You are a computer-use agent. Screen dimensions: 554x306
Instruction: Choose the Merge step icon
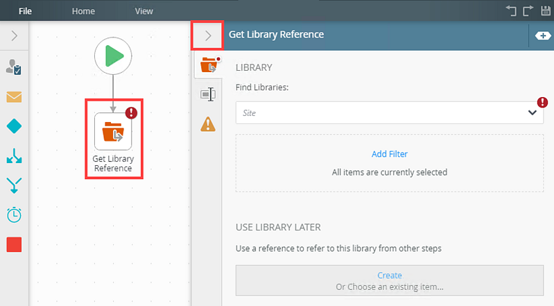(14, 185)
